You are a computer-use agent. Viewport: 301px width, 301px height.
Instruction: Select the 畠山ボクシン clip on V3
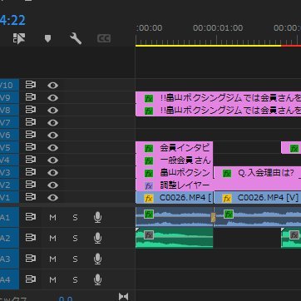tap(175, 172)
